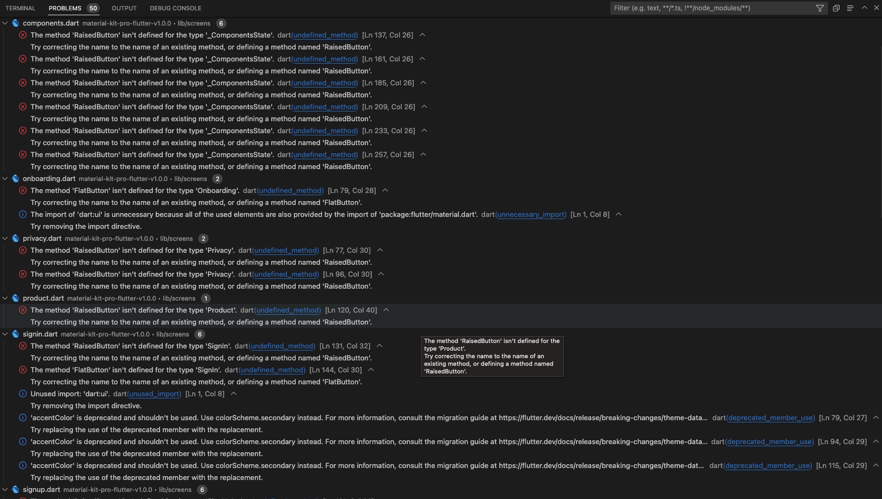Viewport: 882px width, 499px height.
Task: Toggle the filter funnel icon
Action: (819, 8)
